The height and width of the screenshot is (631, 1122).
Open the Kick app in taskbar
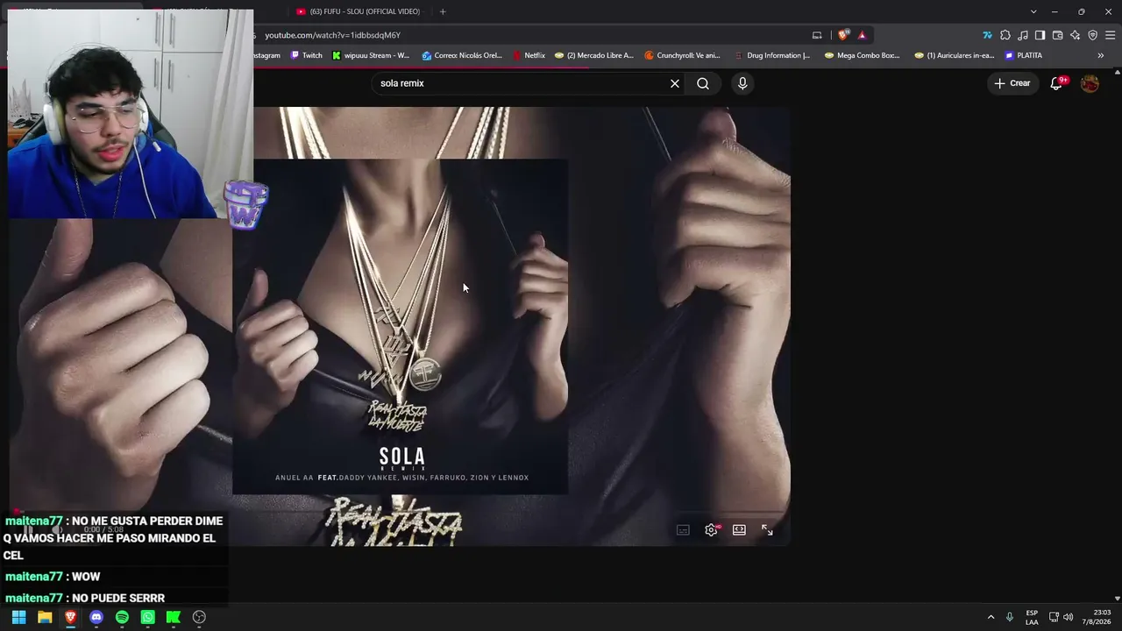pos(174,617)
